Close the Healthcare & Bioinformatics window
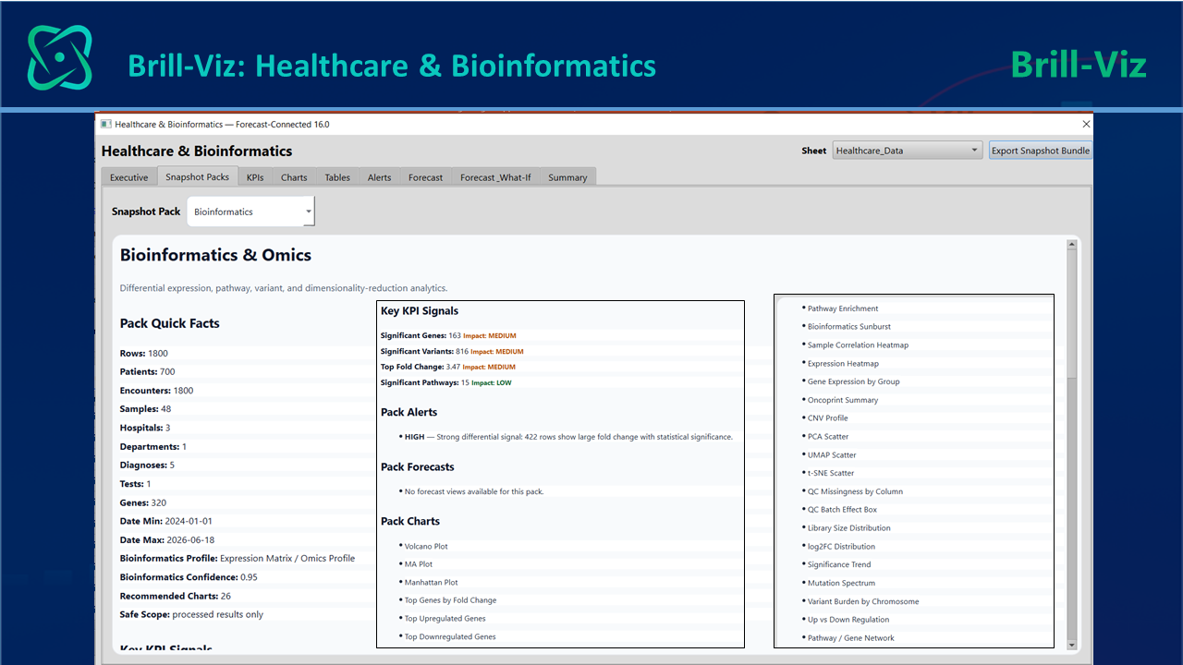 (1086, 124)
